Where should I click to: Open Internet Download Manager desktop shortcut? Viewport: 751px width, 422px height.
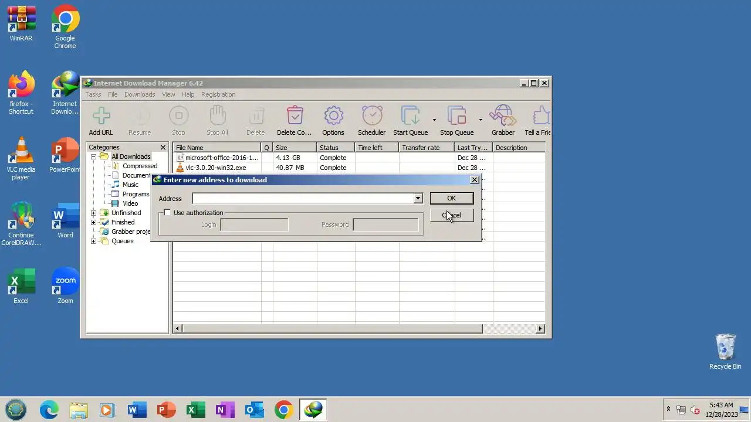coord(65,93)
